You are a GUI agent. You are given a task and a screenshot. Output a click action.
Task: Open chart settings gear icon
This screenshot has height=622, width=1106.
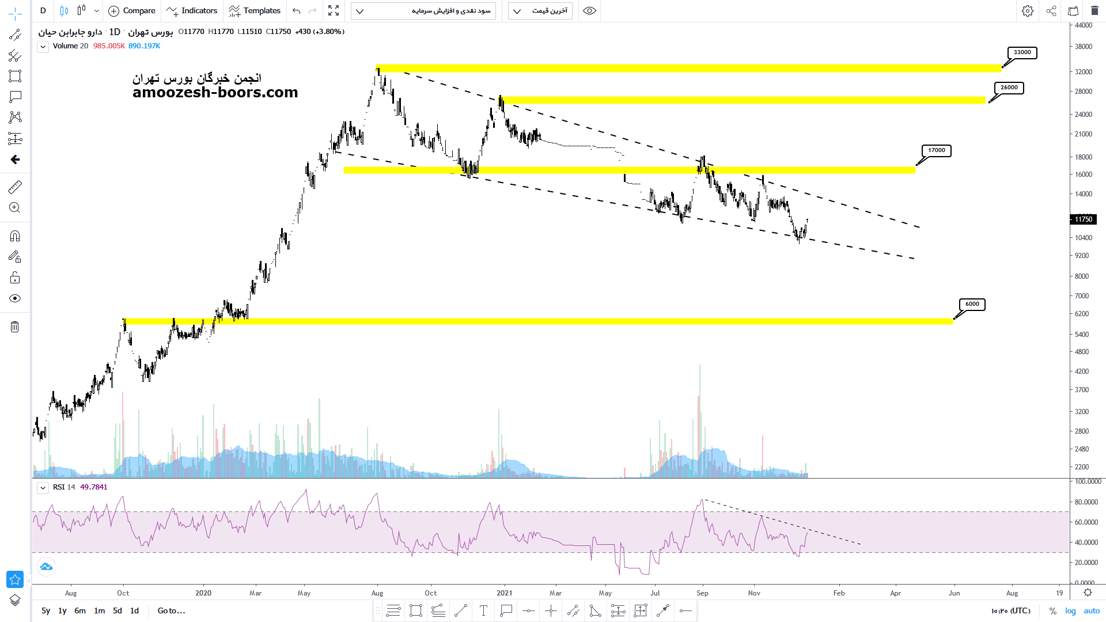click(1027, 11)
